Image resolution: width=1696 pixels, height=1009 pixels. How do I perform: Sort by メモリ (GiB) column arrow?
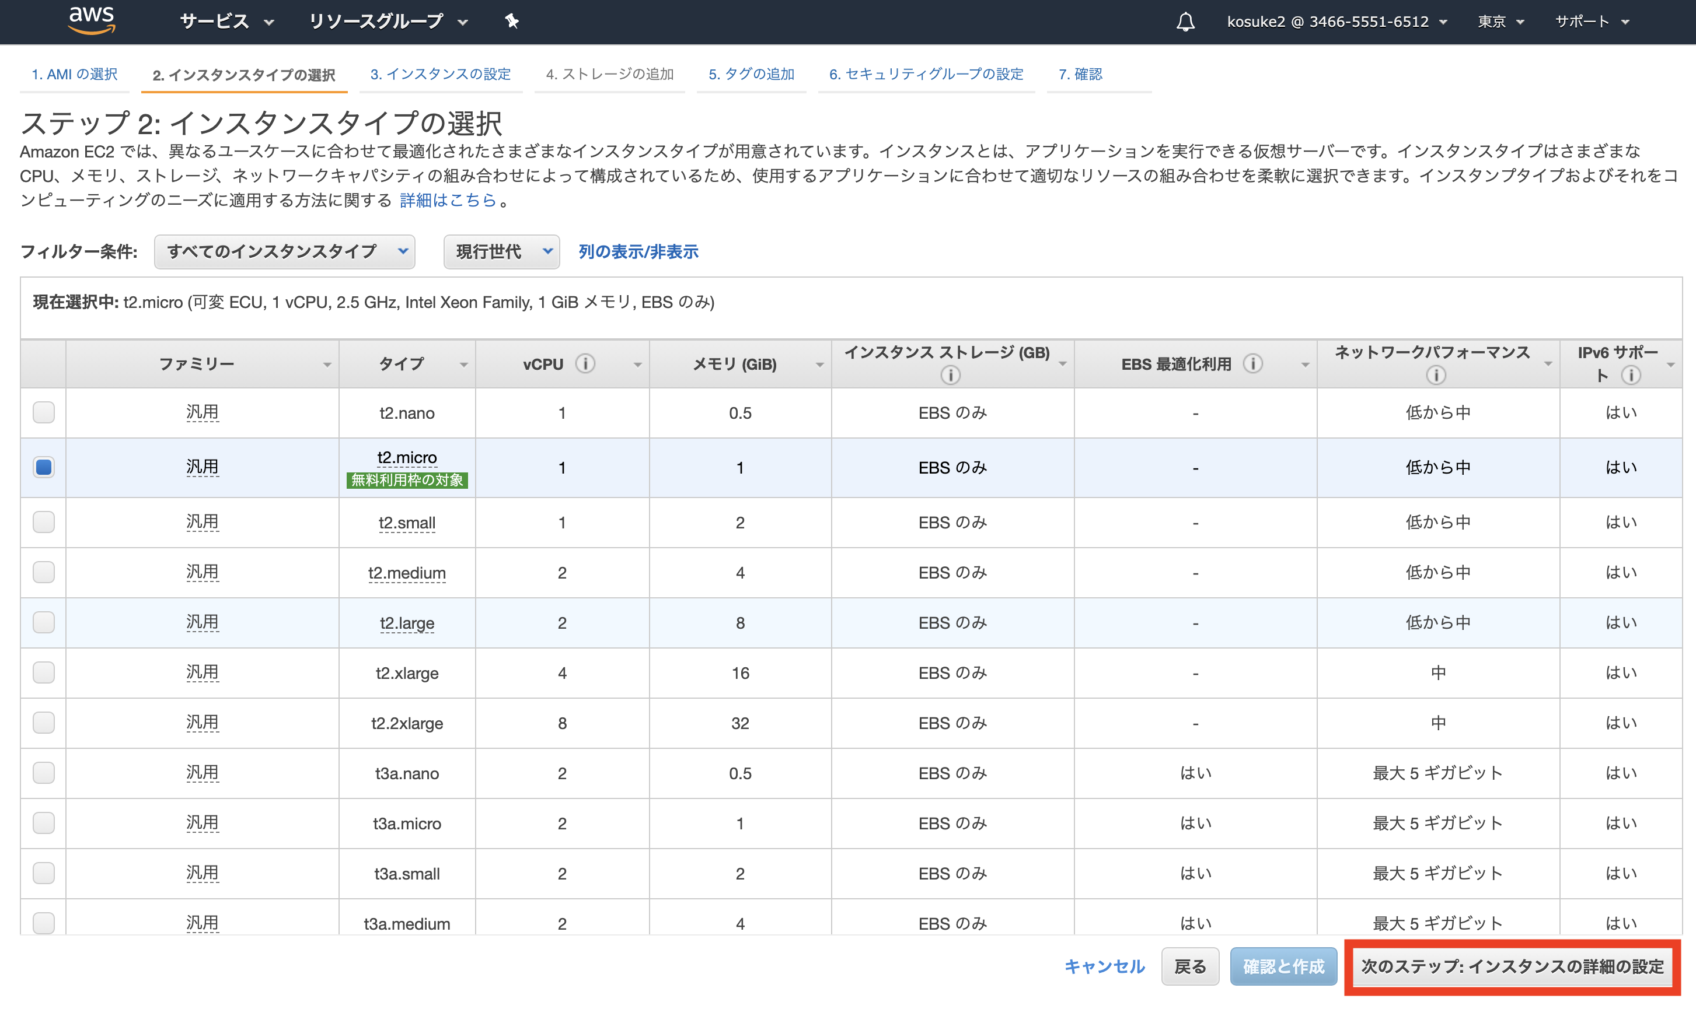[x=820, y=365]
